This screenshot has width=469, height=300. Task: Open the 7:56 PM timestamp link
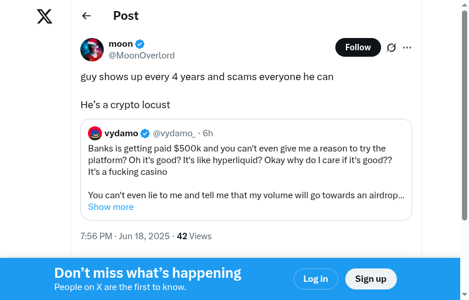coord(125,236)
